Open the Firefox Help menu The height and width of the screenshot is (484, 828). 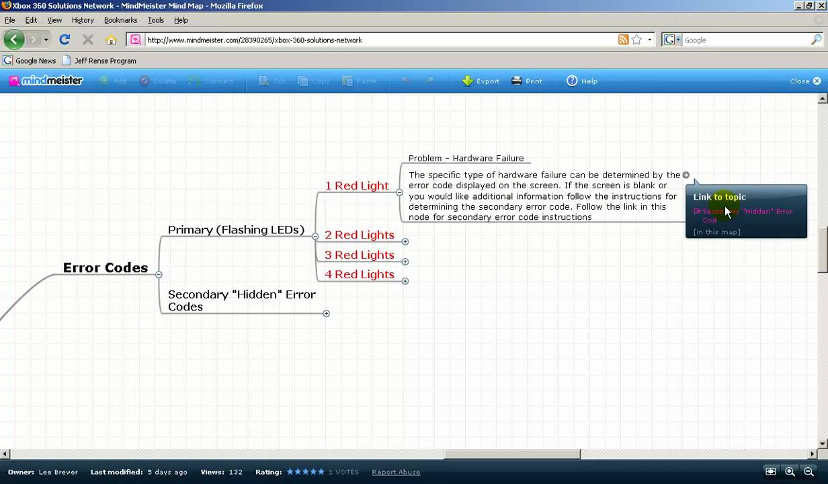click(181, 20)
